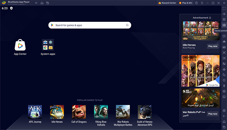
Task: Click the home icon in sidebar
Action: [x=224, y=122]
